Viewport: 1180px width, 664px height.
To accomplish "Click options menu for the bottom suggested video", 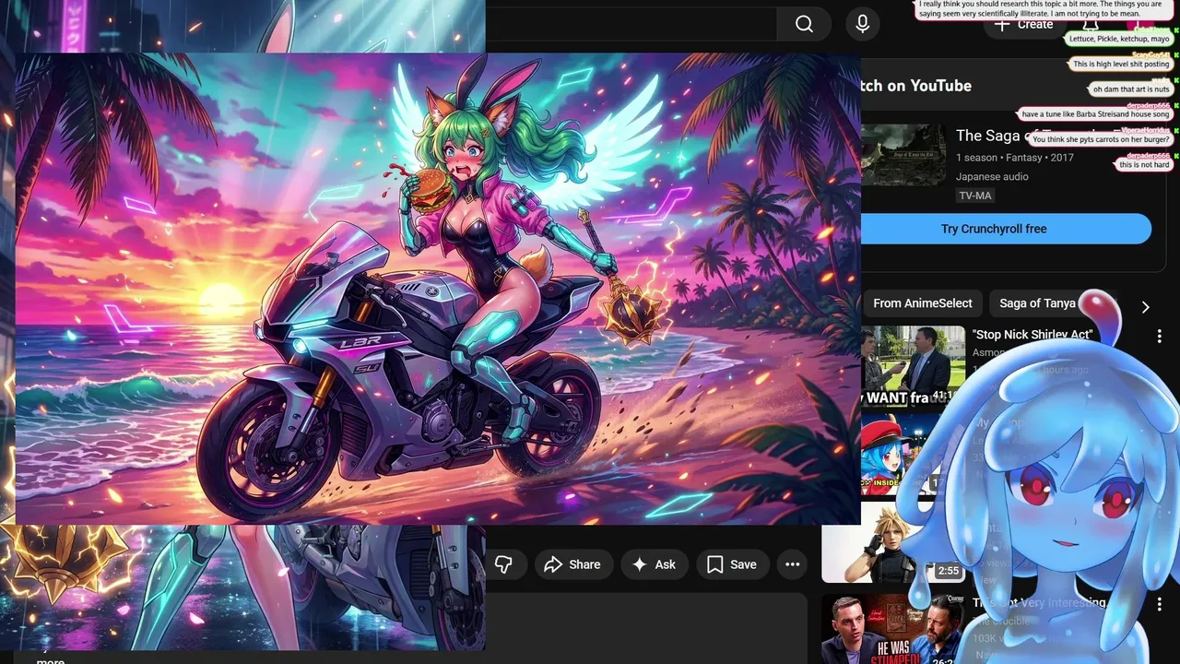I will (1159, 605).
